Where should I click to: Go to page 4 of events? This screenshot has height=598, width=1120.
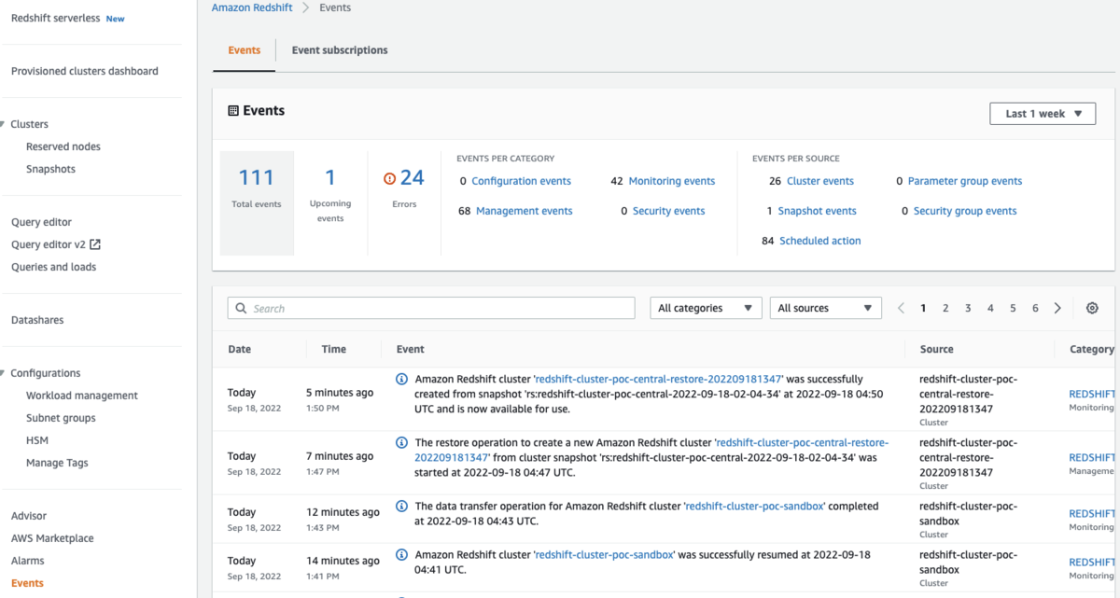pyautogui.click(x=990, y=308)
